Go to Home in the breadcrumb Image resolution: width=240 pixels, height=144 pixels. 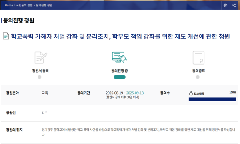[9, 5]
